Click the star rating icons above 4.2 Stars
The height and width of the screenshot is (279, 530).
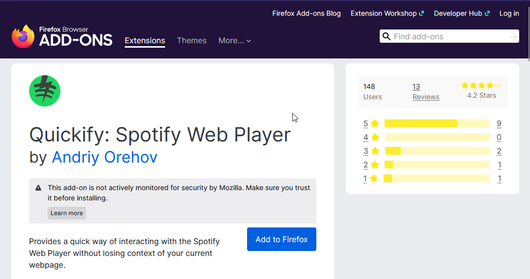point(481,85)
